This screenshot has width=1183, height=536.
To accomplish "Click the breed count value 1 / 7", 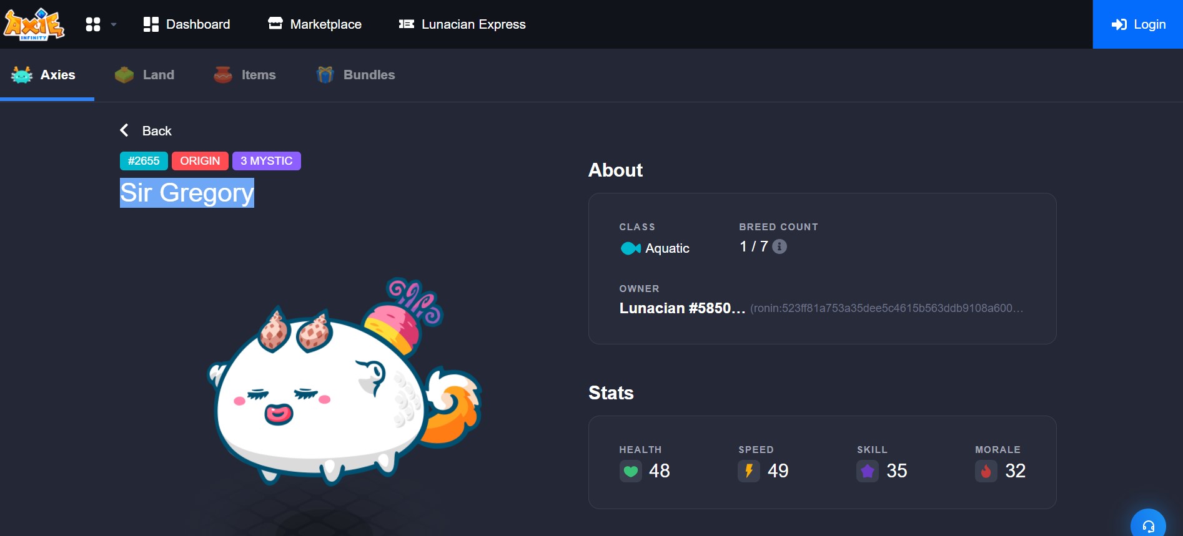I will [753, 246].
